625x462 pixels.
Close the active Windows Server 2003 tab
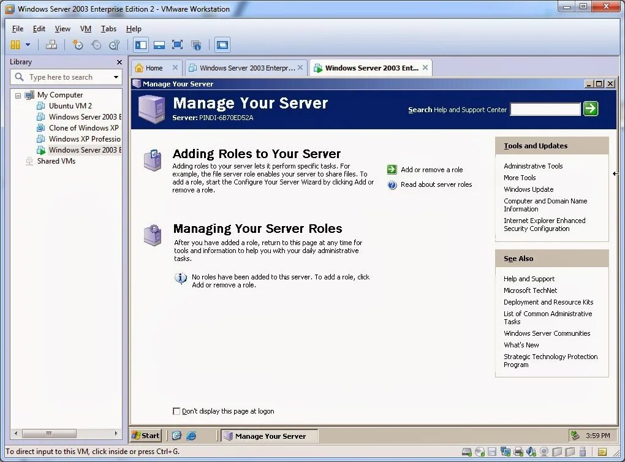[x=425, y=68]
